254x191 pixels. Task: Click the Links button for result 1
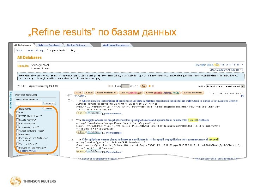(81, 113)
